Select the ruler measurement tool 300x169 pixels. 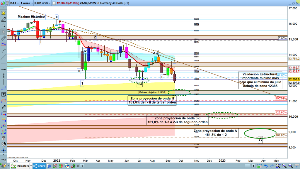tap(4, 38)
